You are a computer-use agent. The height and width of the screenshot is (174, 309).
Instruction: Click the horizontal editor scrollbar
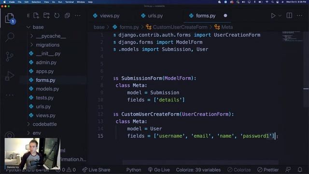[201, 162]
